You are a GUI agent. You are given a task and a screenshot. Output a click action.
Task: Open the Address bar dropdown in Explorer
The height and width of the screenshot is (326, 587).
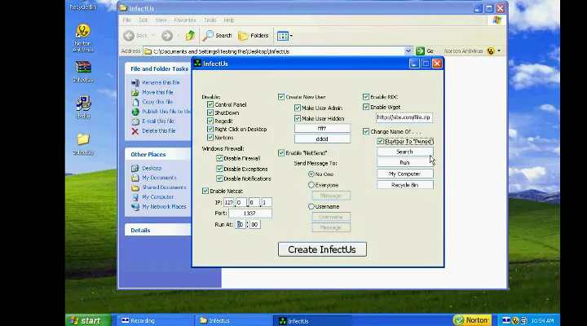pos(408,51)
